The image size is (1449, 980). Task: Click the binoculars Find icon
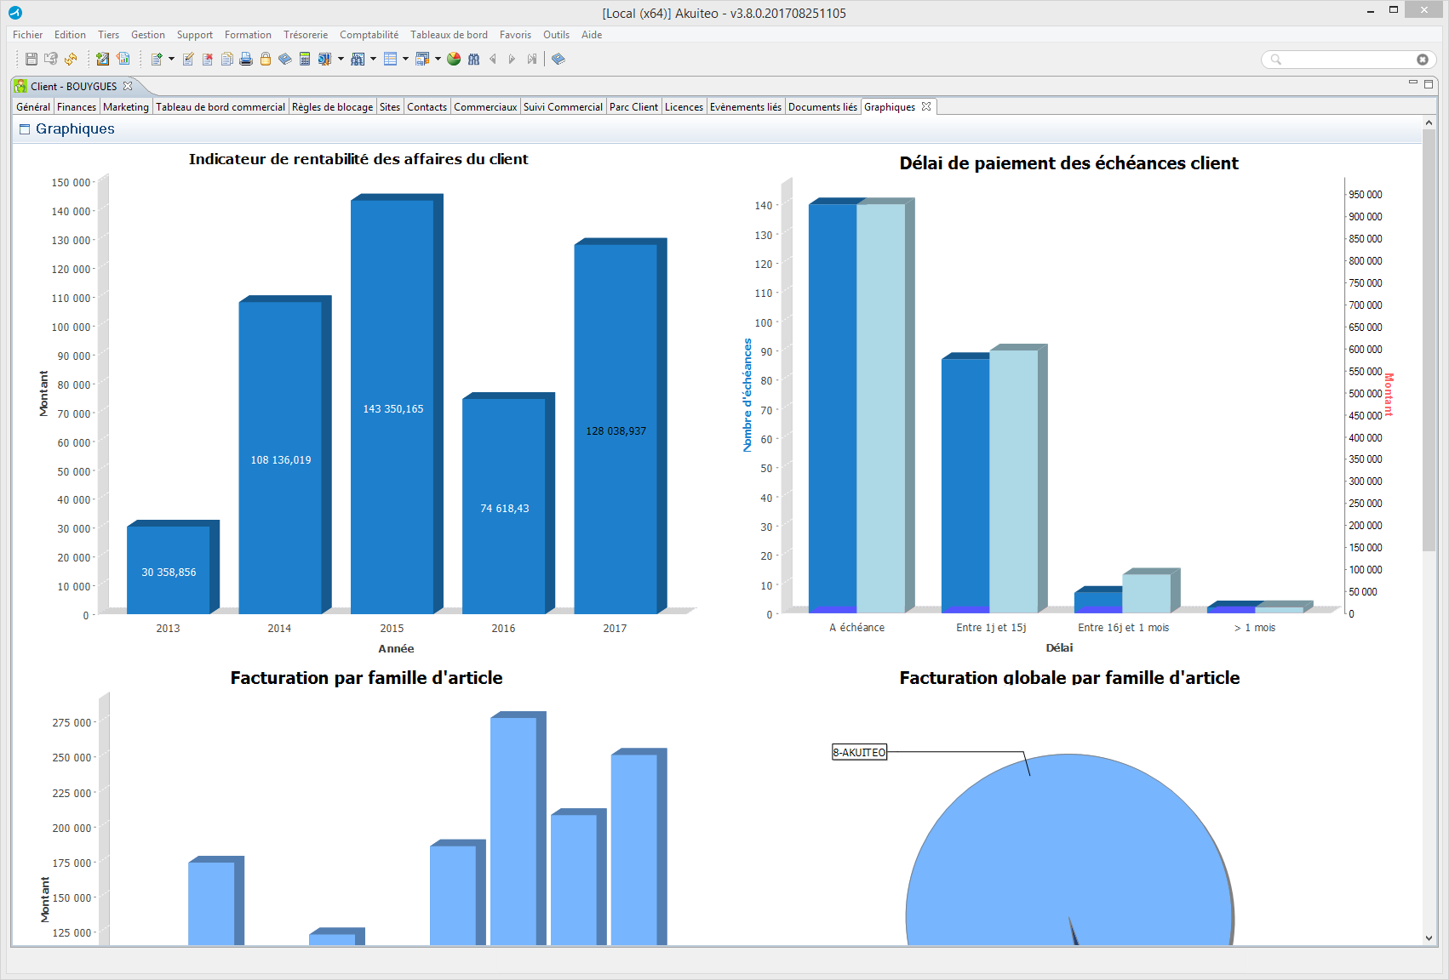point(474,59)
